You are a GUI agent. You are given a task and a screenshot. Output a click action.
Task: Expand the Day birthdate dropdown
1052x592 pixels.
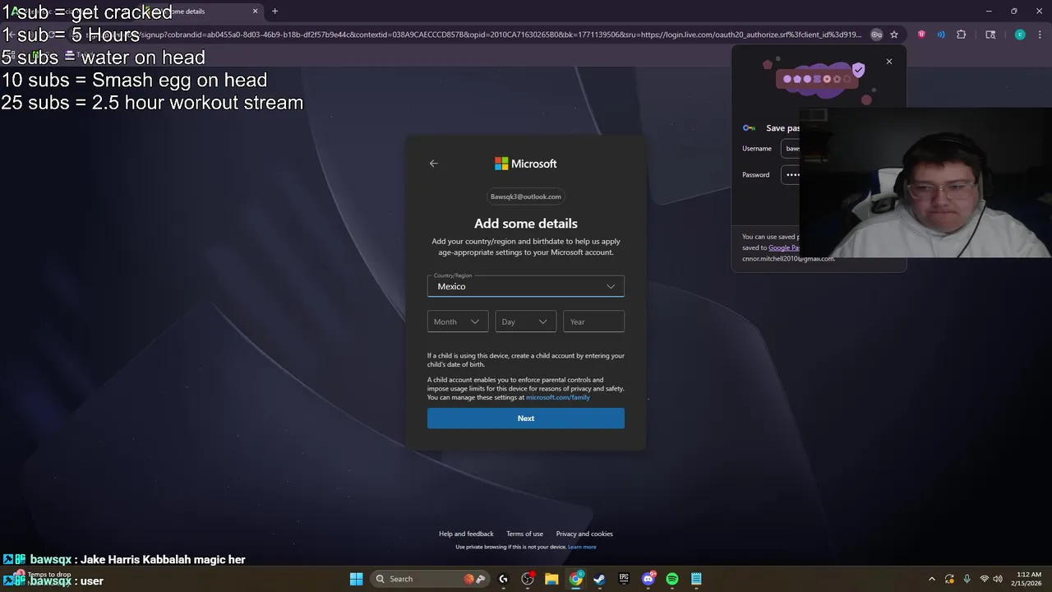coord(526,321)
